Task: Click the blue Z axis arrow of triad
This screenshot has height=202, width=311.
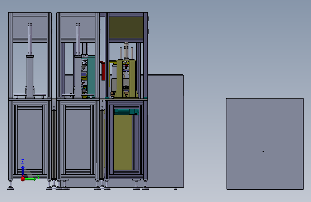Action: (x=23, y=171)
